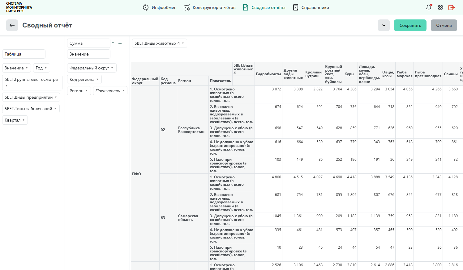
Task: Expand the chevron dropdown beside Сохранить
Action: coord(384,25)
